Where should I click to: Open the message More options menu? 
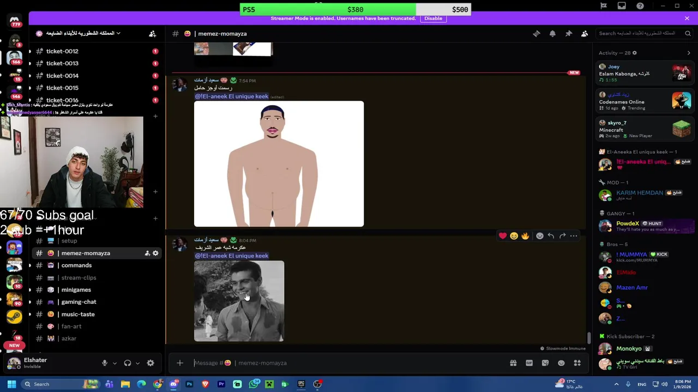pyautogui.click(x=574, y=236)
